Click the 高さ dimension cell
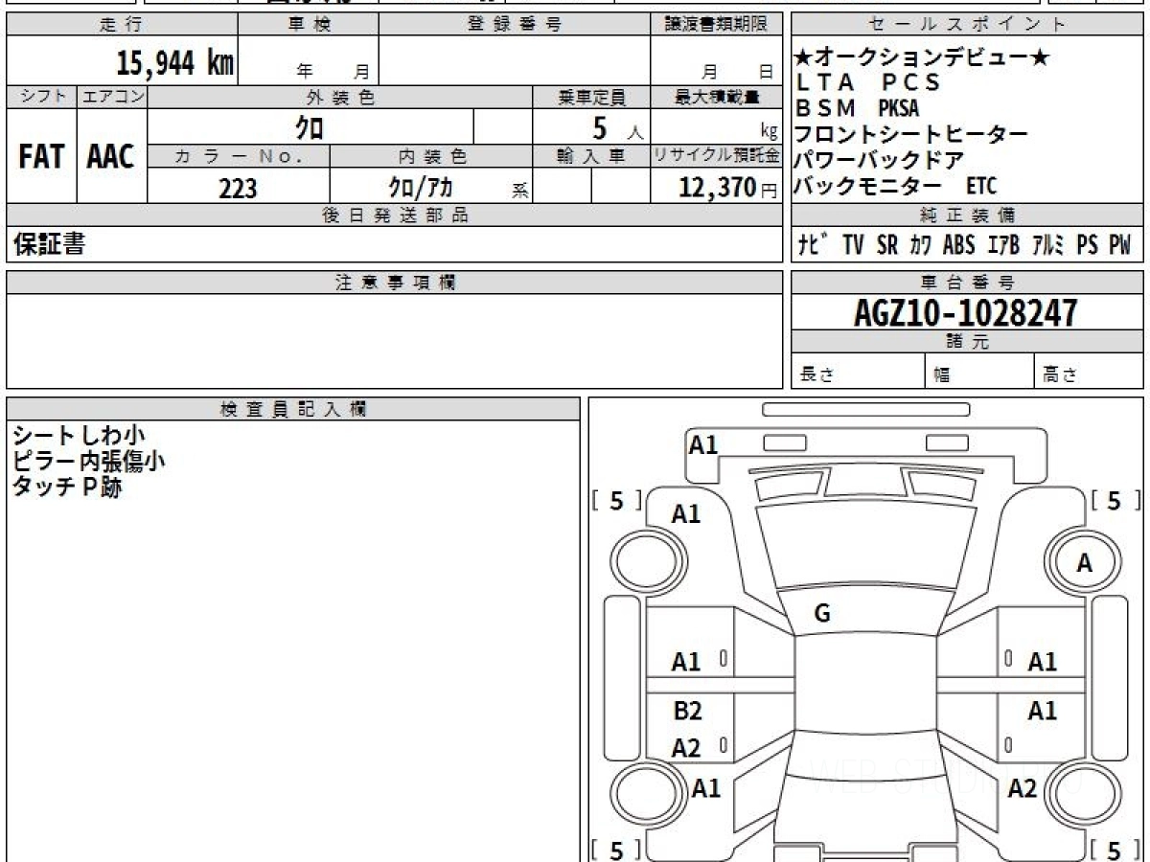Viewport: 1150px width, 862px height. 1089,372
